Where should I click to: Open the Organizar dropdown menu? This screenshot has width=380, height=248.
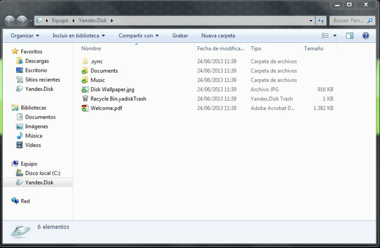click(25, 36)
